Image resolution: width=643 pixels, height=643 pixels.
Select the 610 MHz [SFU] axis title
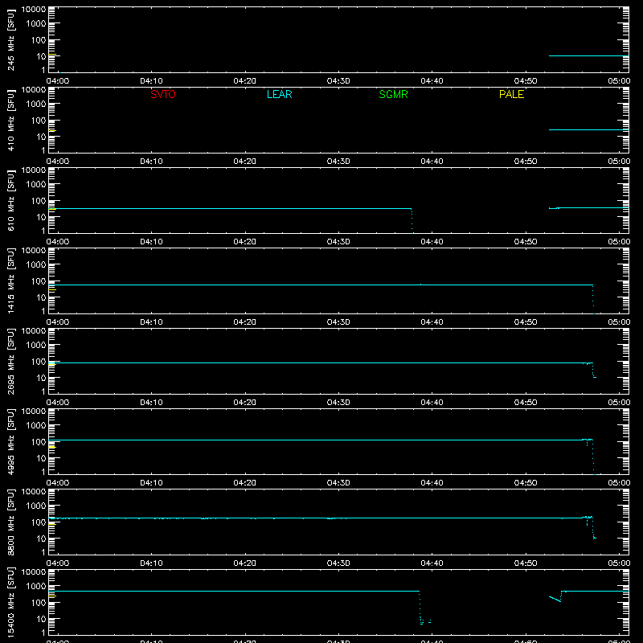(x=10, y=201)
